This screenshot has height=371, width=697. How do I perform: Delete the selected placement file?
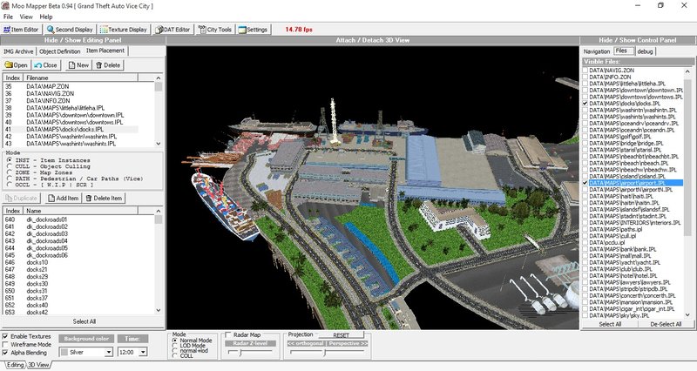coord(108,64)
